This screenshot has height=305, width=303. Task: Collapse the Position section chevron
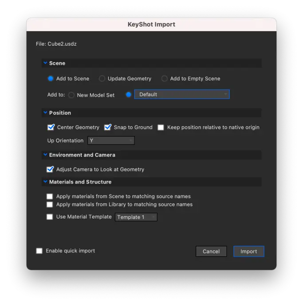pos(45,113)
